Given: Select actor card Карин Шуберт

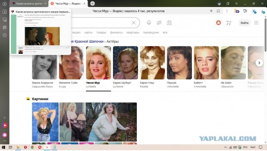Looking at the screenshot, I should [x=126, y=67].
